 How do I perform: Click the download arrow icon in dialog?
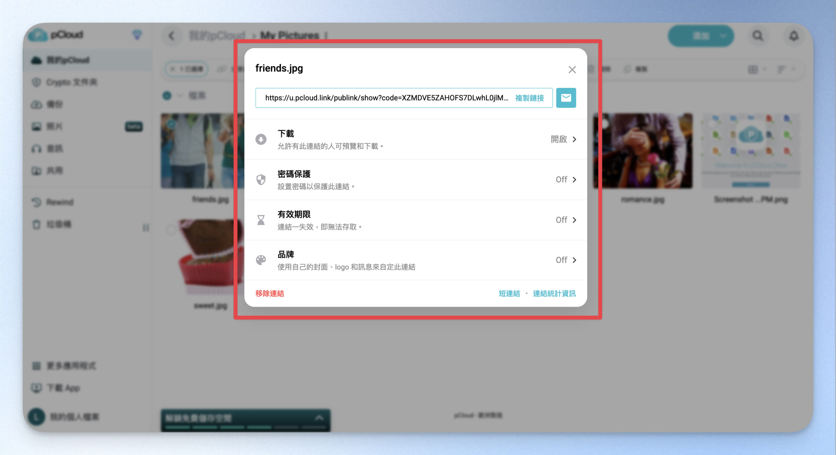pyautogui.click(x=261, y=139)
